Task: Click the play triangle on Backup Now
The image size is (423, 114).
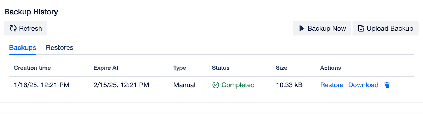Action: tap(302, 28)
